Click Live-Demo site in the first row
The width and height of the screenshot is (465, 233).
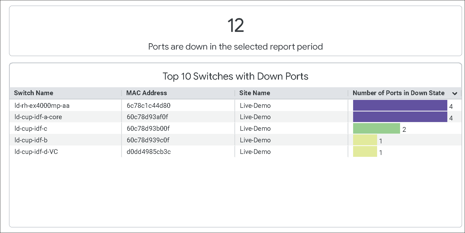[255, 106]
